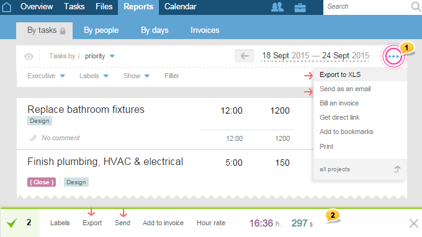This screenshot has height=237, width=422.
Task: Click the 16:36 h. total time
Action: (265, 223)
